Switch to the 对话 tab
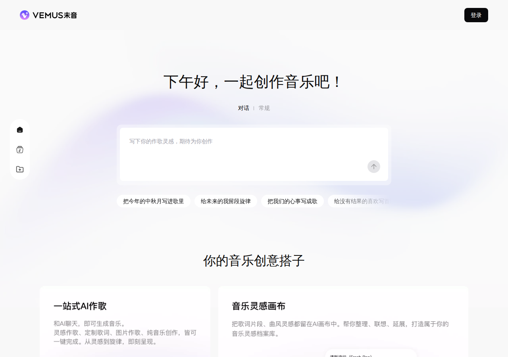Image resolution: width=508 pixels, height=357 pixels. coord(244,108)
